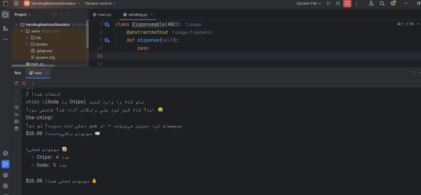Expand the Scripts folder
Viewport: 421px width, 195px height.
coord(27,44)
